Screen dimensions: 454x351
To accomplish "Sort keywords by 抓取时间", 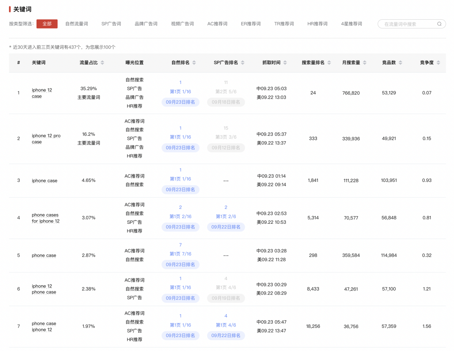I will coord(285,62).
